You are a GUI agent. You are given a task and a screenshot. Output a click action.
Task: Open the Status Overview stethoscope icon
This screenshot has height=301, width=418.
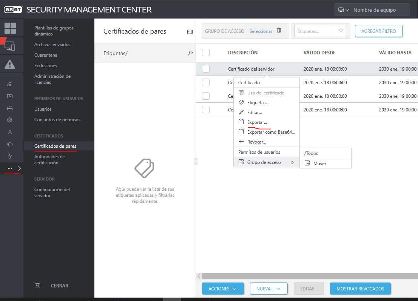(10, 156)
